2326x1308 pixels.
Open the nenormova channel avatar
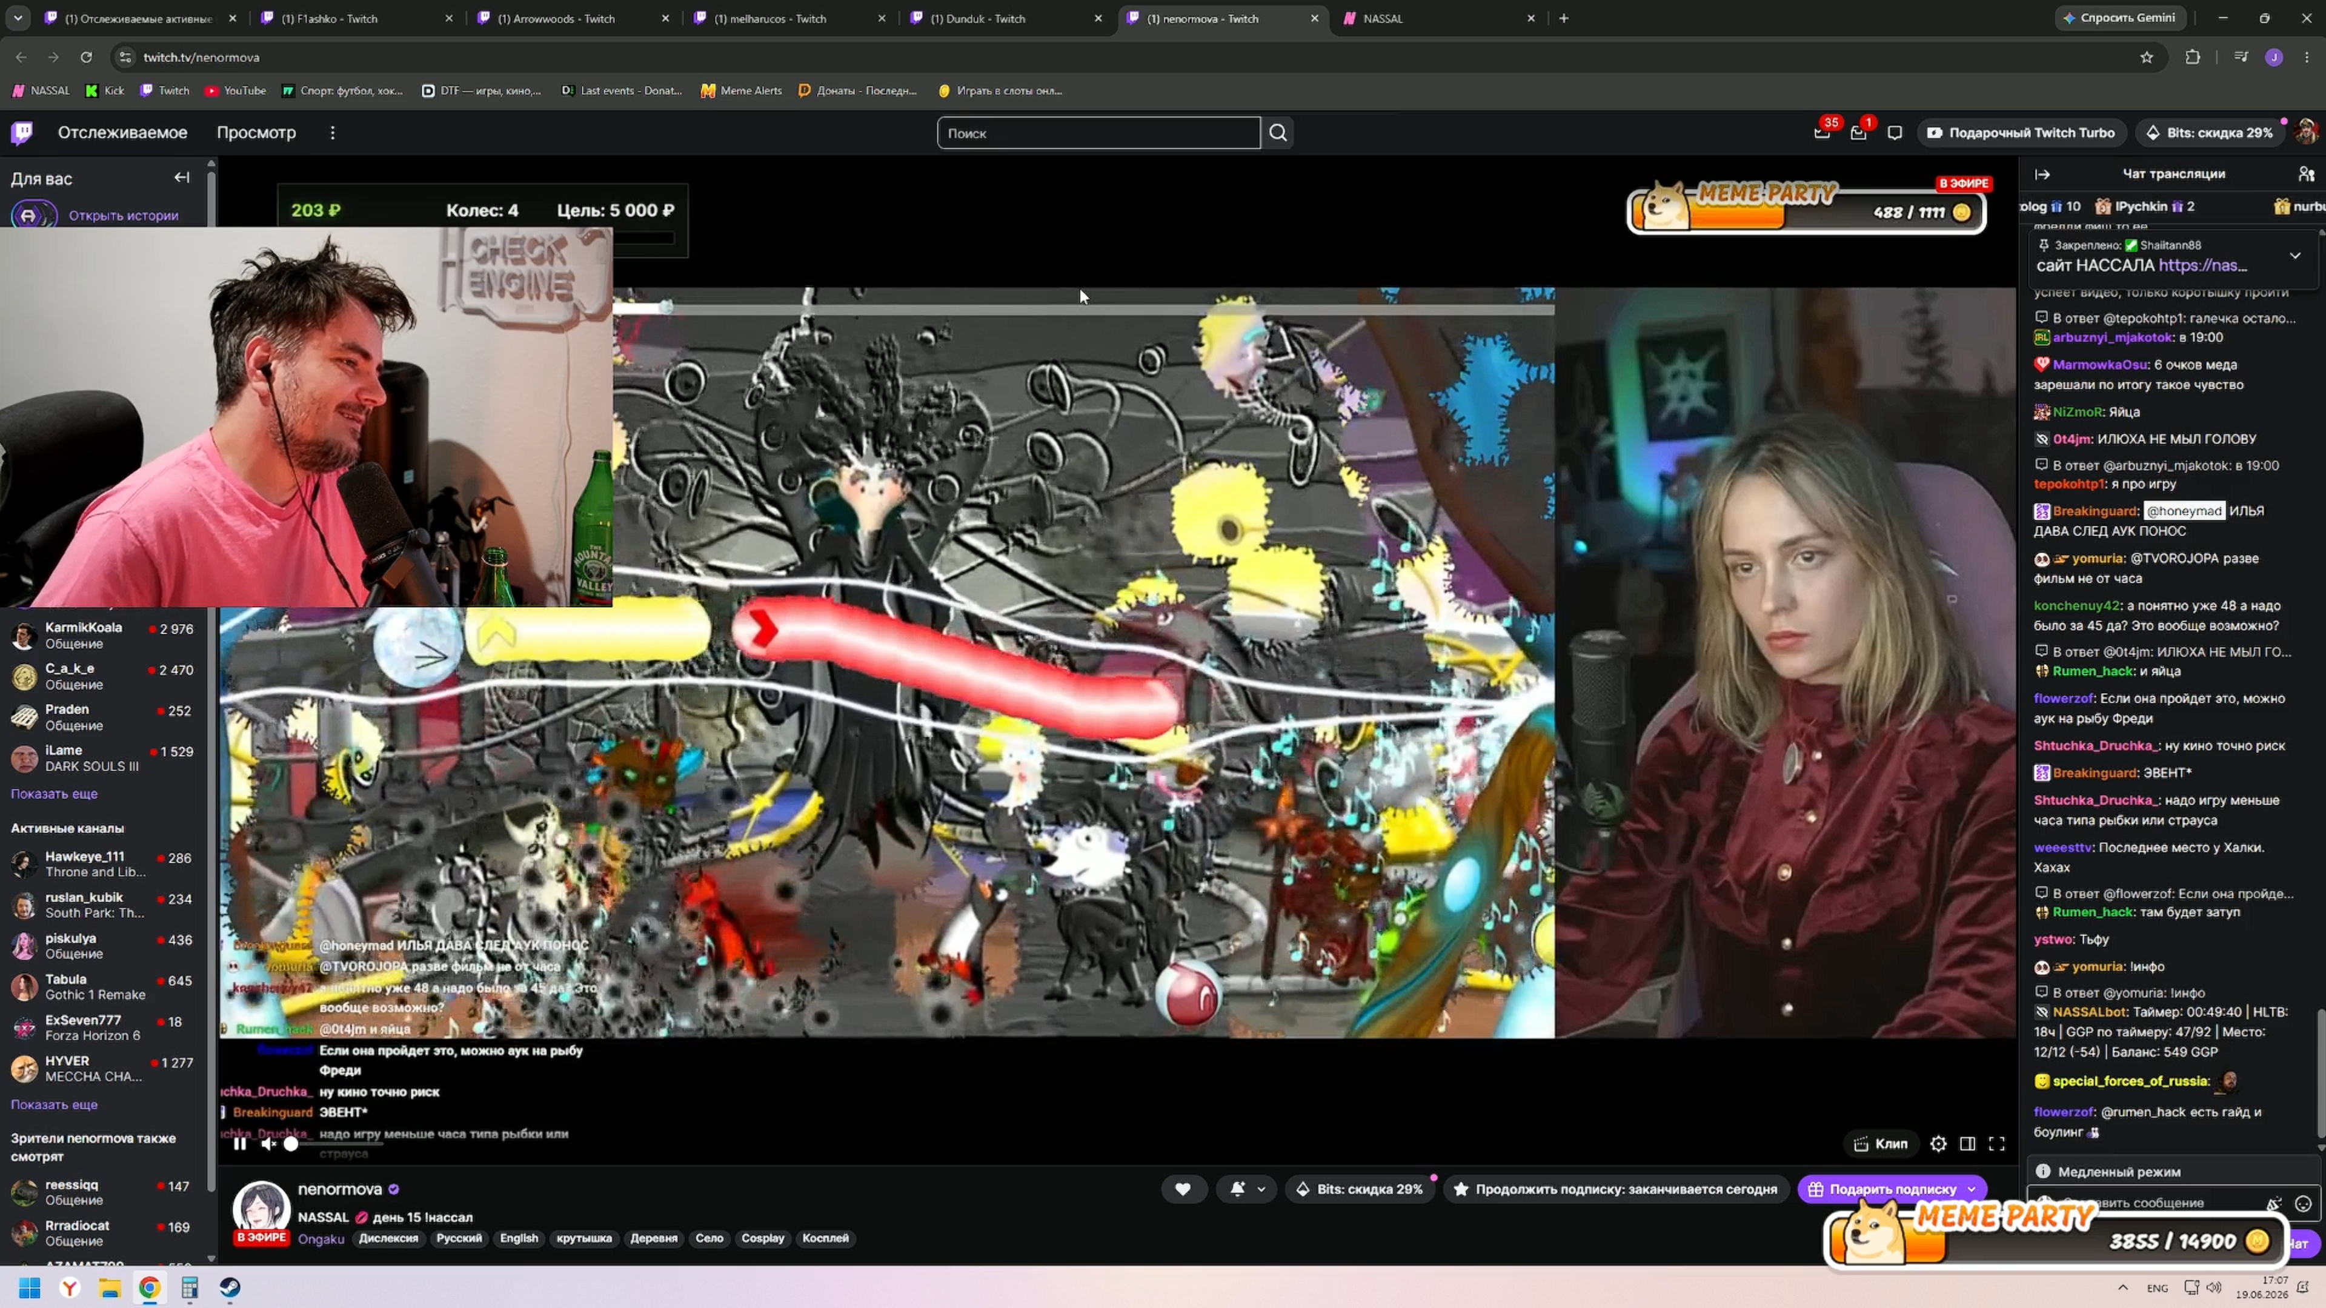[x=262, y=1210]
